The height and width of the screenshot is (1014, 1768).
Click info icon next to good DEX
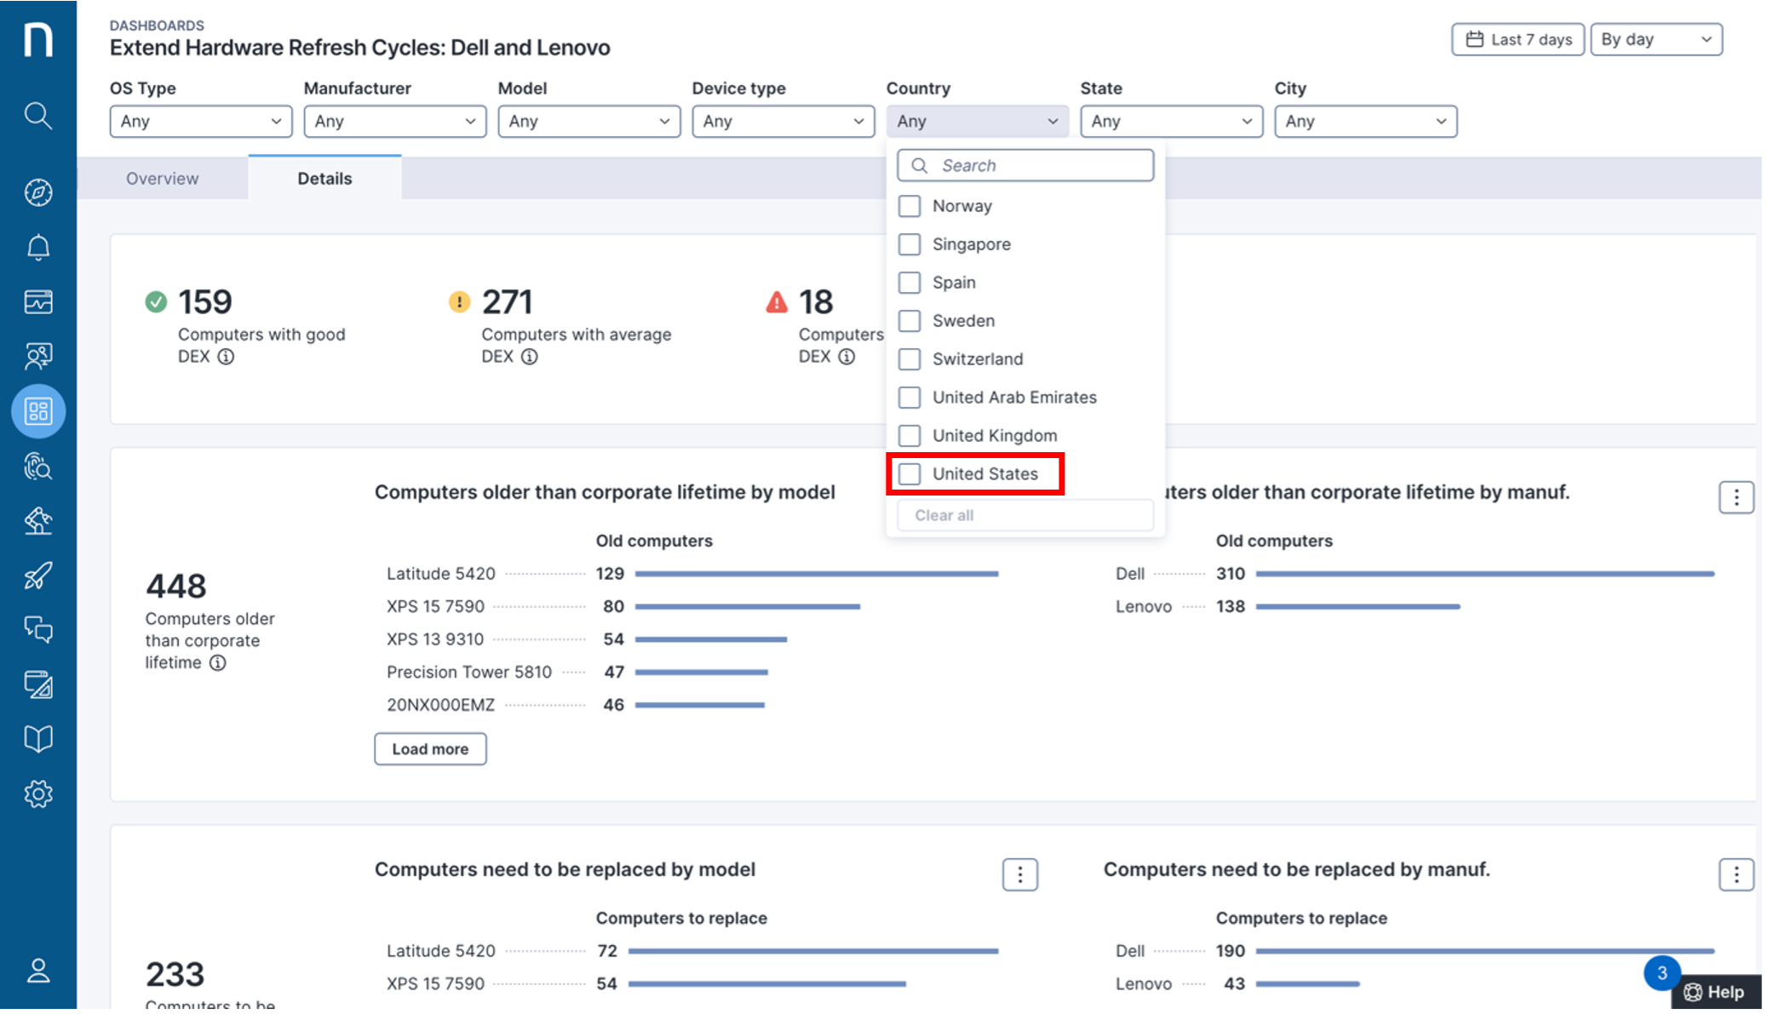(x=226, y=357)
